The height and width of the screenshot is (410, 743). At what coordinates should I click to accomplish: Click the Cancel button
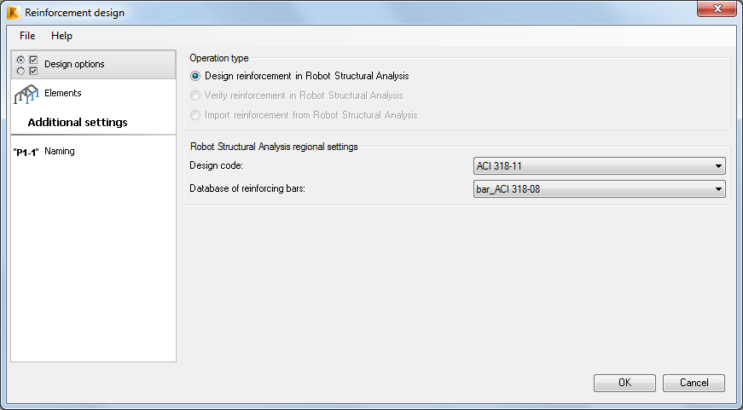[x=694, y=383]
